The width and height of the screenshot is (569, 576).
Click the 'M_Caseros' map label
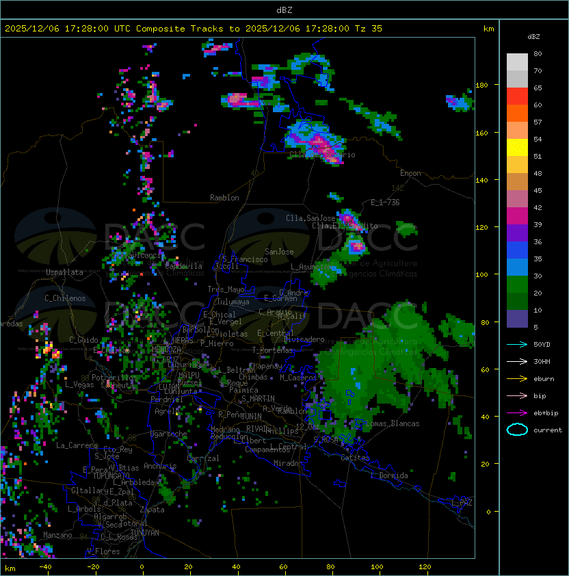[x=298, y=378]
